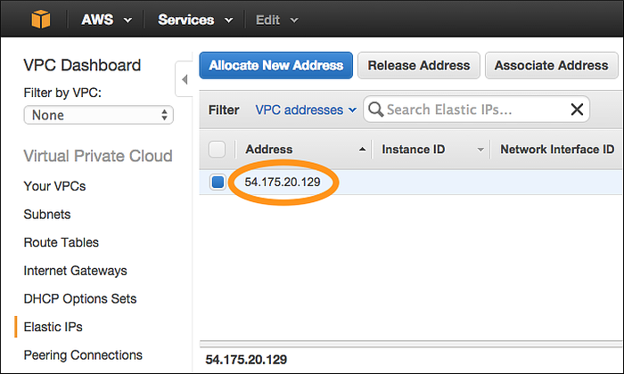The image size is (624, 374).
Task: Collapse the sidebar with the arrow handle
Action: [x=185, y=80]
